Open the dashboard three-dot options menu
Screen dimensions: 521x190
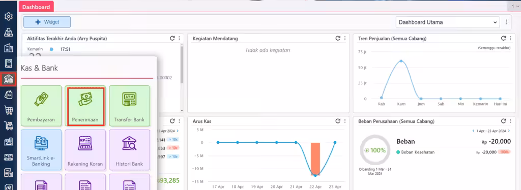coord(506,22)
